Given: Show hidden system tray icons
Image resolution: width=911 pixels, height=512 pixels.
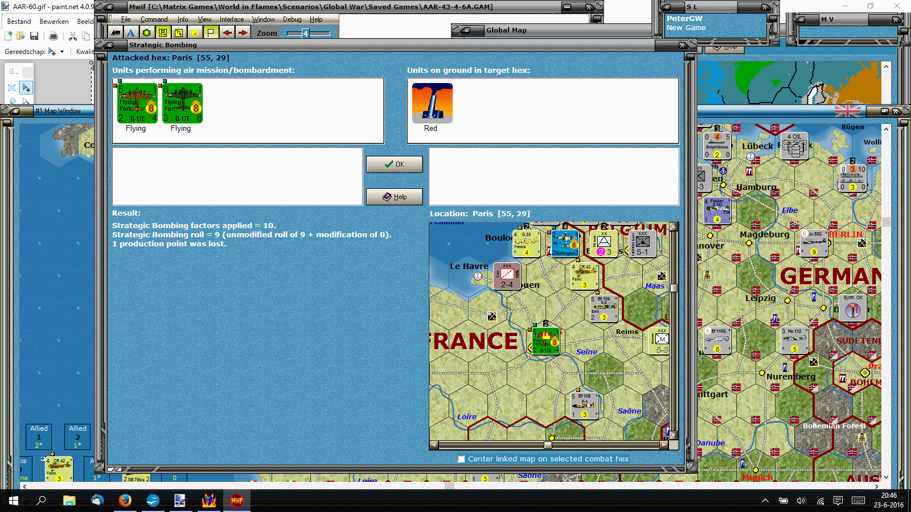Looking at the screenshot, I should 765,501.
